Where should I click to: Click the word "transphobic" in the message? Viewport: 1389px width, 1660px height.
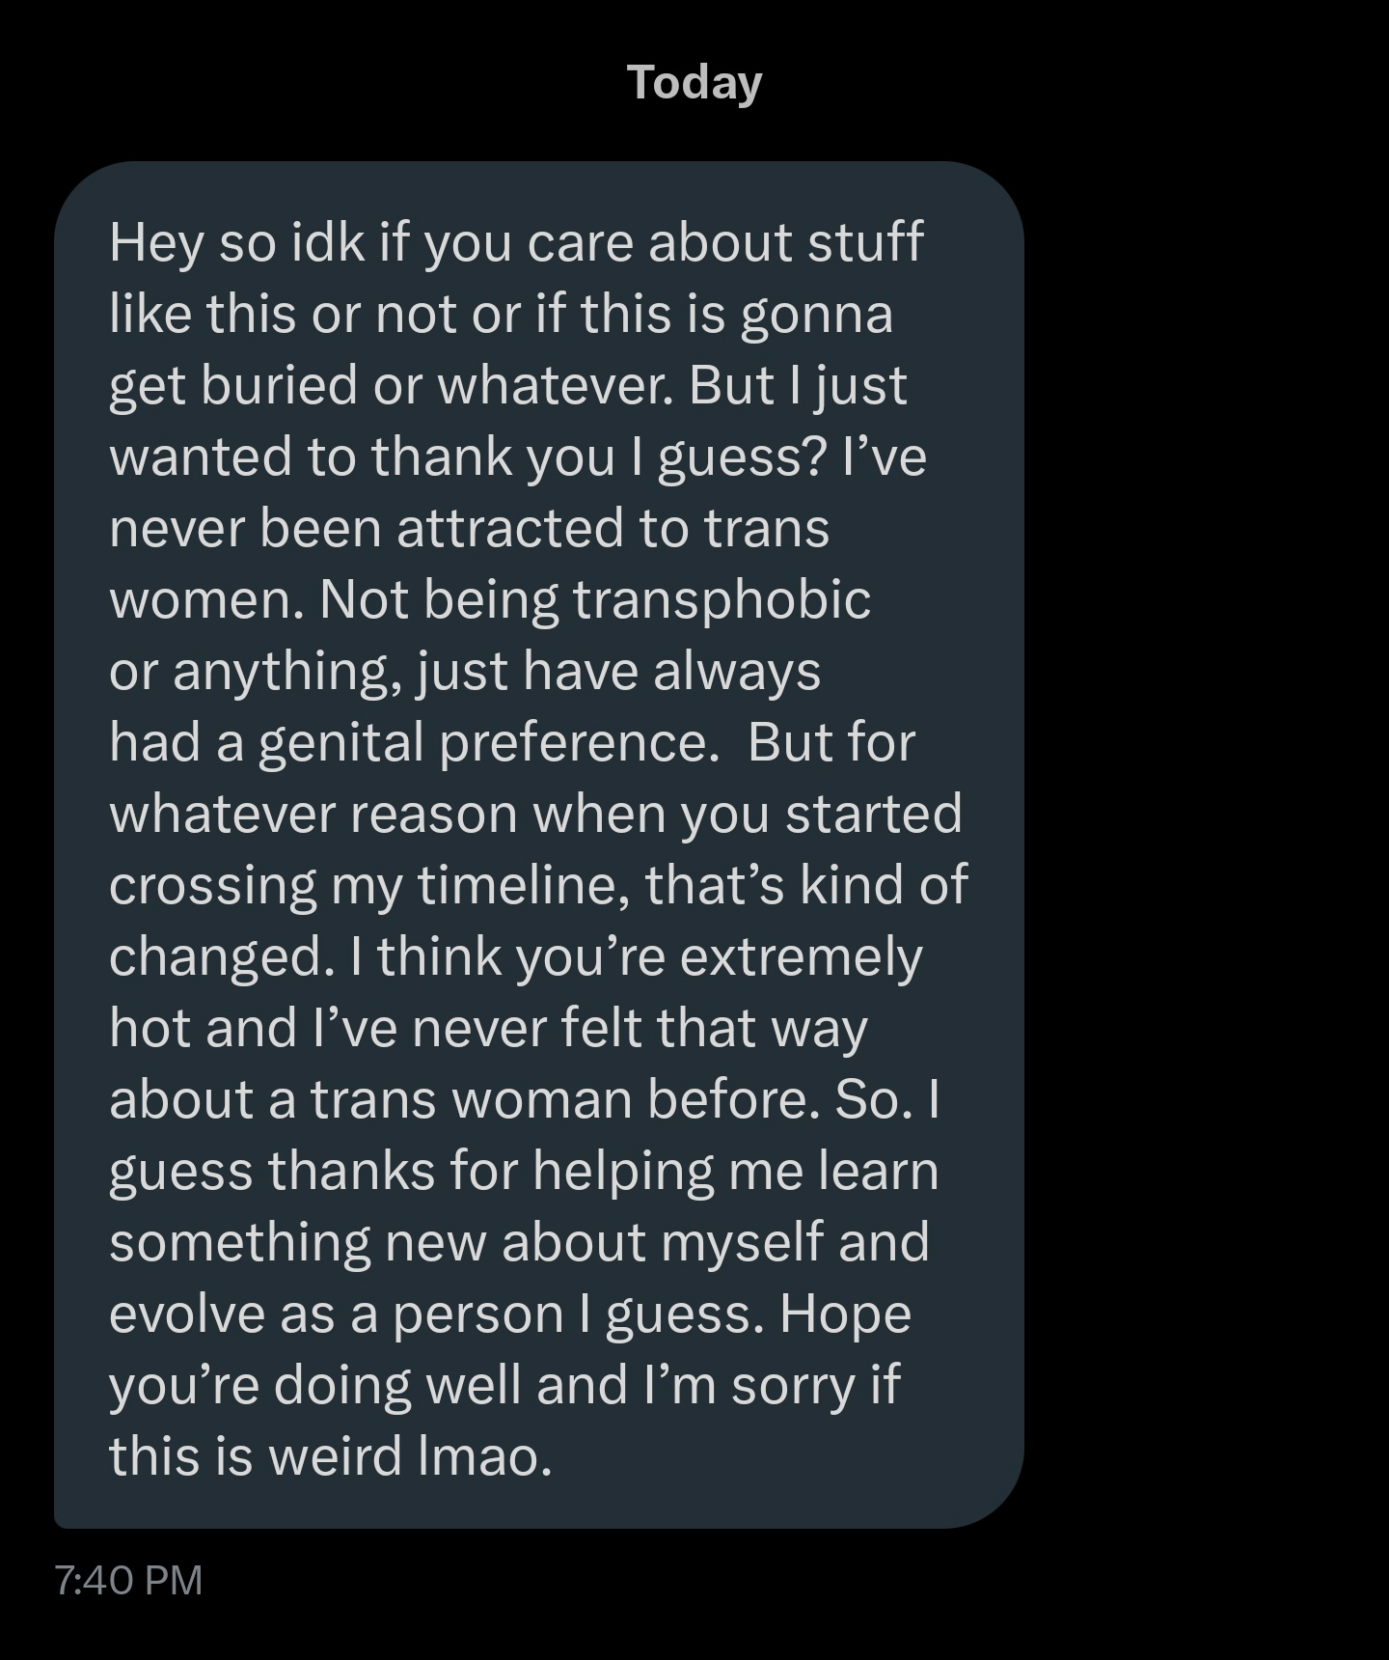[722, 599]
